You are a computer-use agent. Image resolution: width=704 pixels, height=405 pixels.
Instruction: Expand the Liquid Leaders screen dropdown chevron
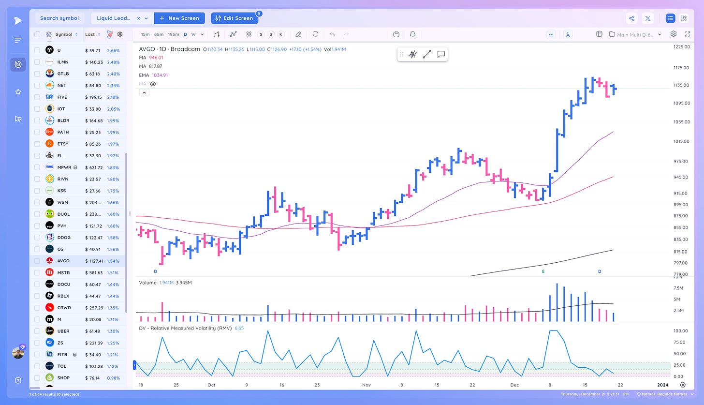click(x=147, y=18)
